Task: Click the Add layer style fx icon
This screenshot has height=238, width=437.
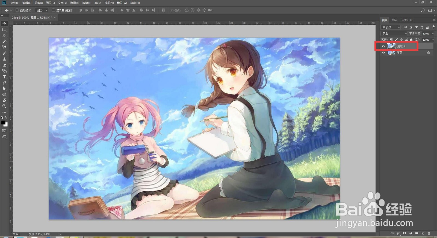Action: point(398,233)
